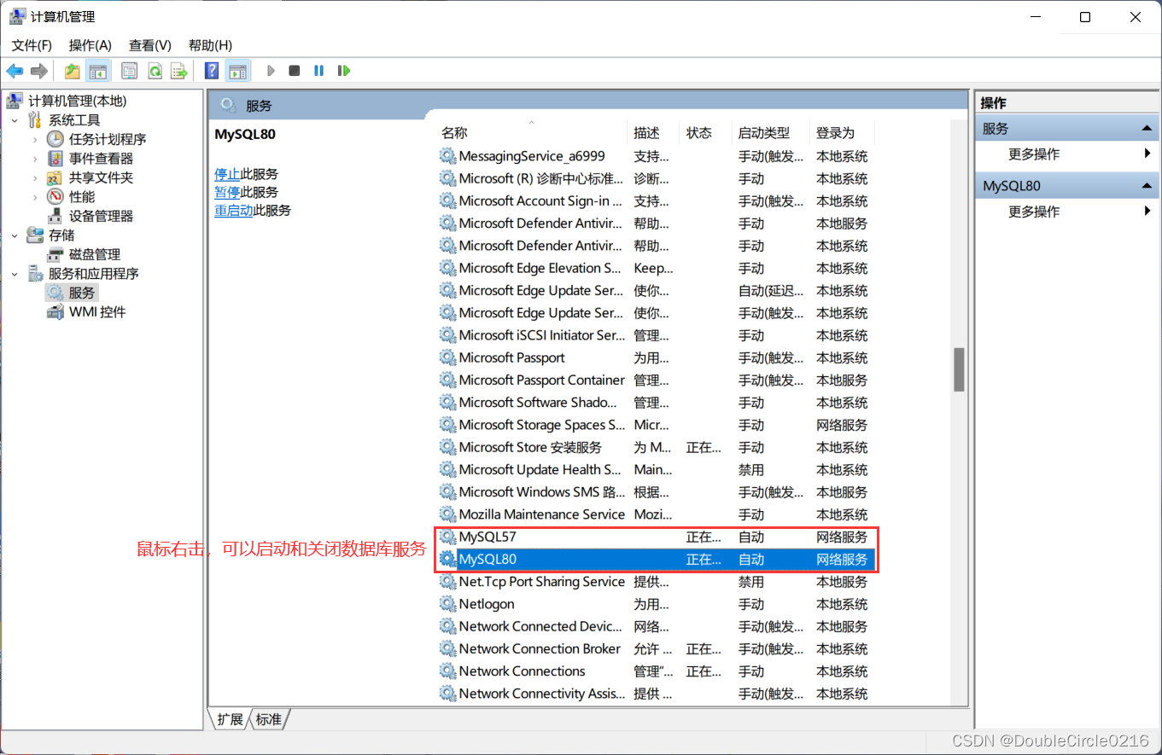Click the Netlogon service gear icon

coord(447,604)
